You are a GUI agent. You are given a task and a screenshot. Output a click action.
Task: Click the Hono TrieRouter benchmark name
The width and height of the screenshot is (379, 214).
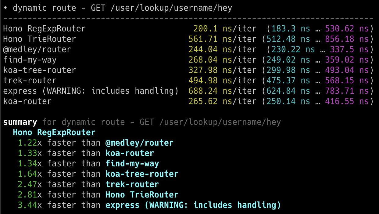39,39
